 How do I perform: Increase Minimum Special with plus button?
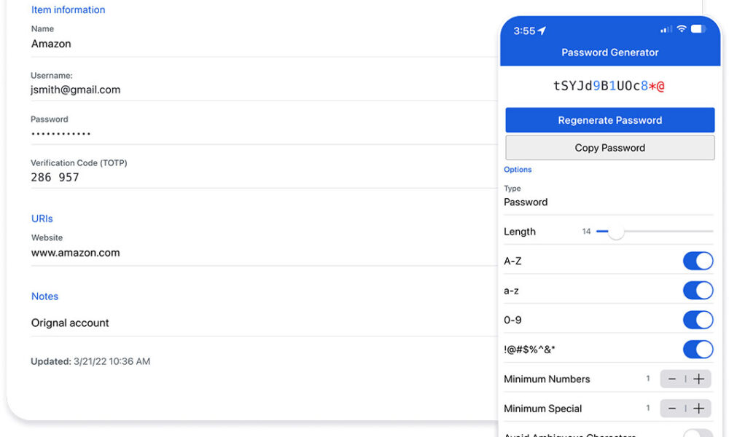[699, 409]
